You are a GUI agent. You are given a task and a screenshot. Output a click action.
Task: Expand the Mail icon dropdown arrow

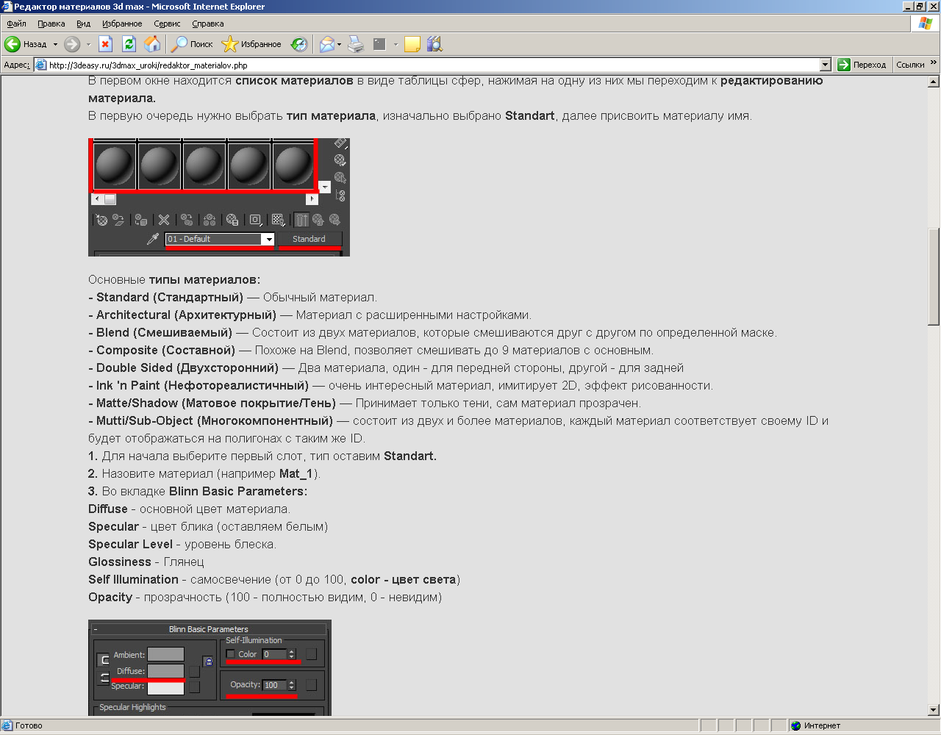click(x=339, y=44)
